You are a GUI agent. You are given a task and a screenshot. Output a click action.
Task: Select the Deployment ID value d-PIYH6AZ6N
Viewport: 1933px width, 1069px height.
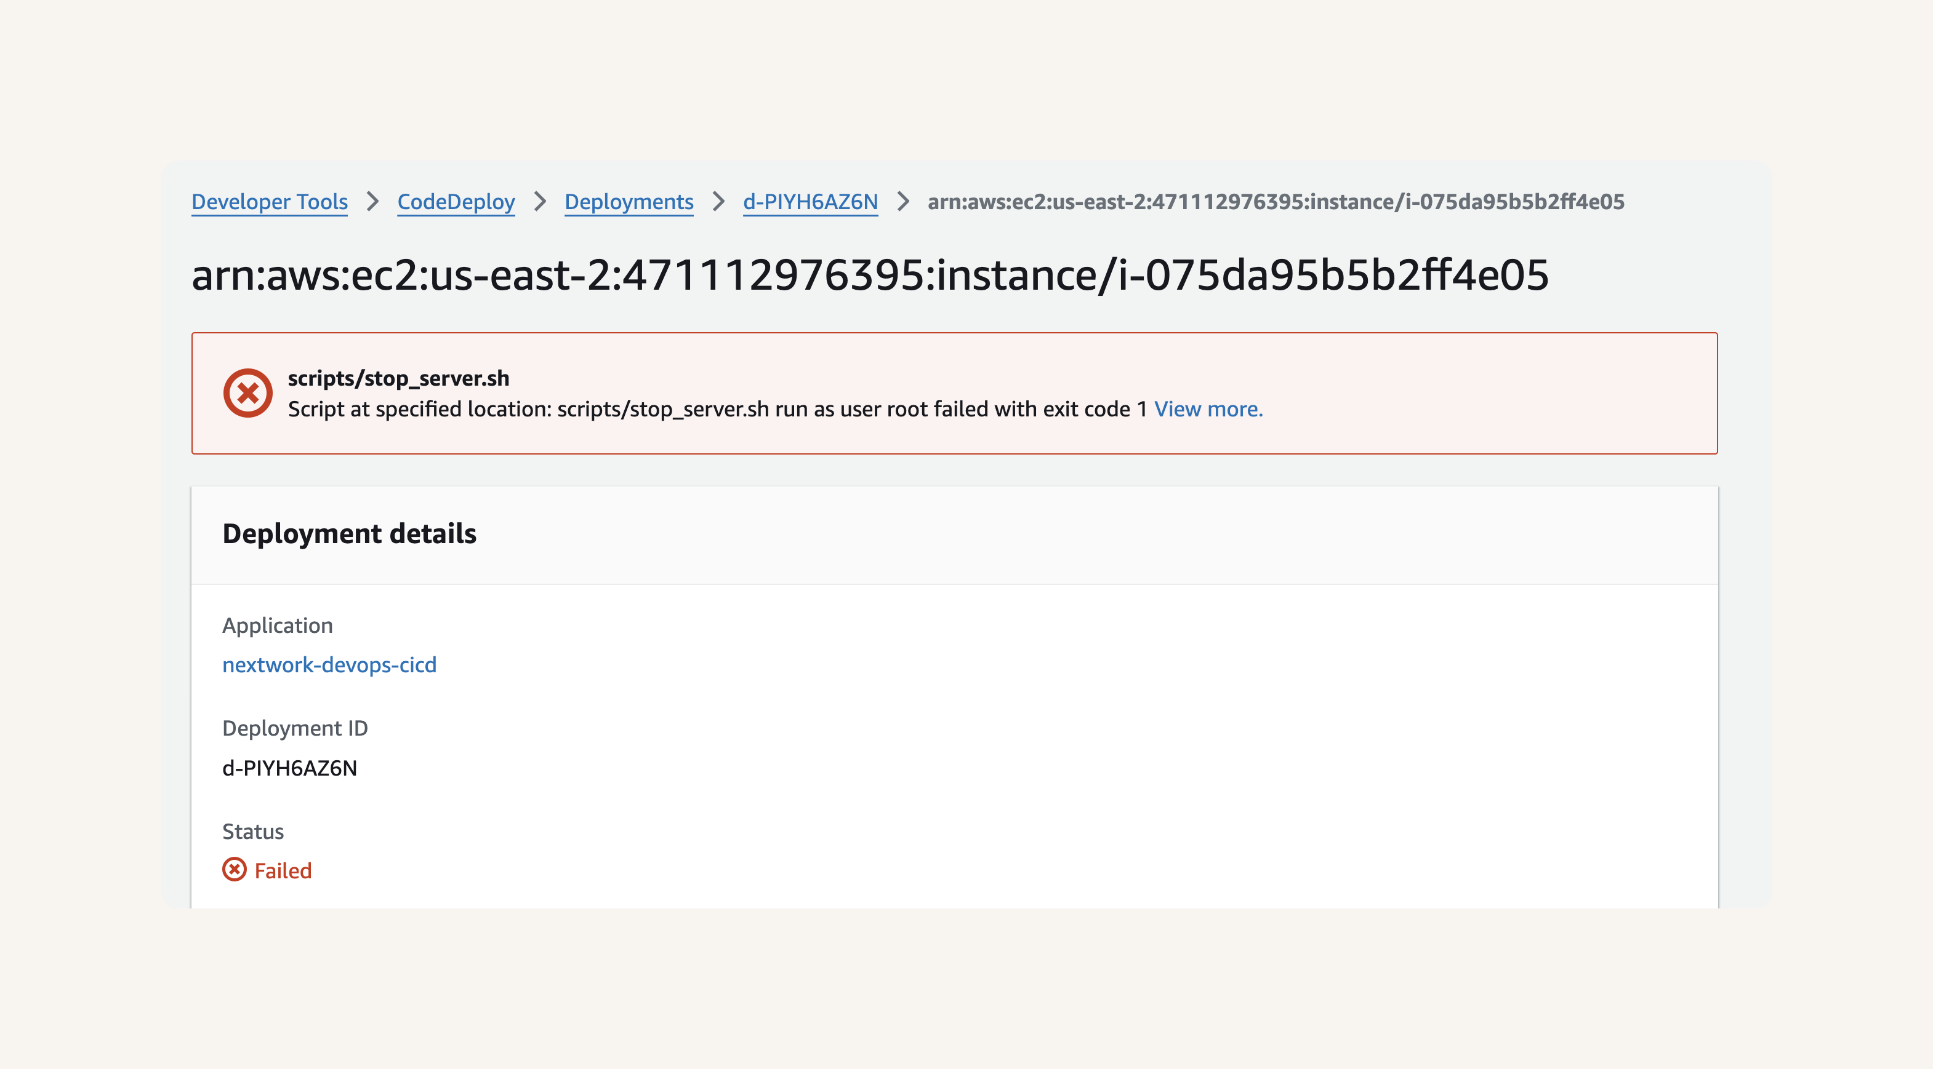point(290,768)
